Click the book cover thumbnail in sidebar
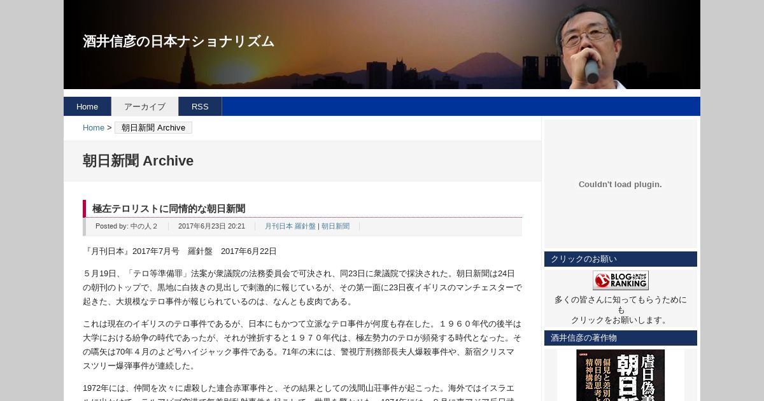The width and height of the screenshot is (764, 401). 621,375
